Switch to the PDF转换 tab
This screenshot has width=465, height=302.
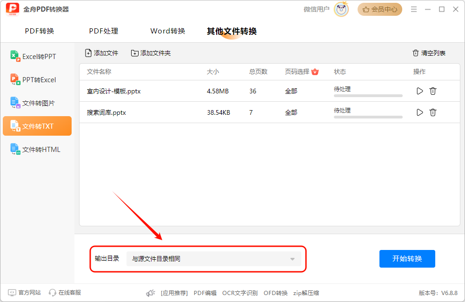click(x=40, y=31)
